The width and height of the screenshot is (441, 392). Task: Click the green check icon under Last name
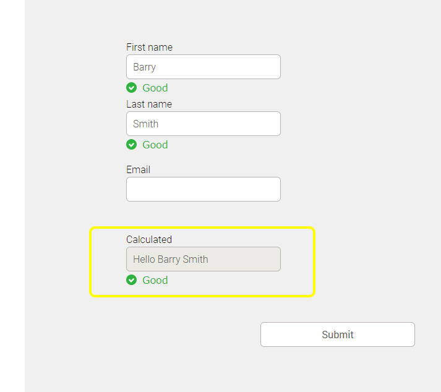coord(131,145)
